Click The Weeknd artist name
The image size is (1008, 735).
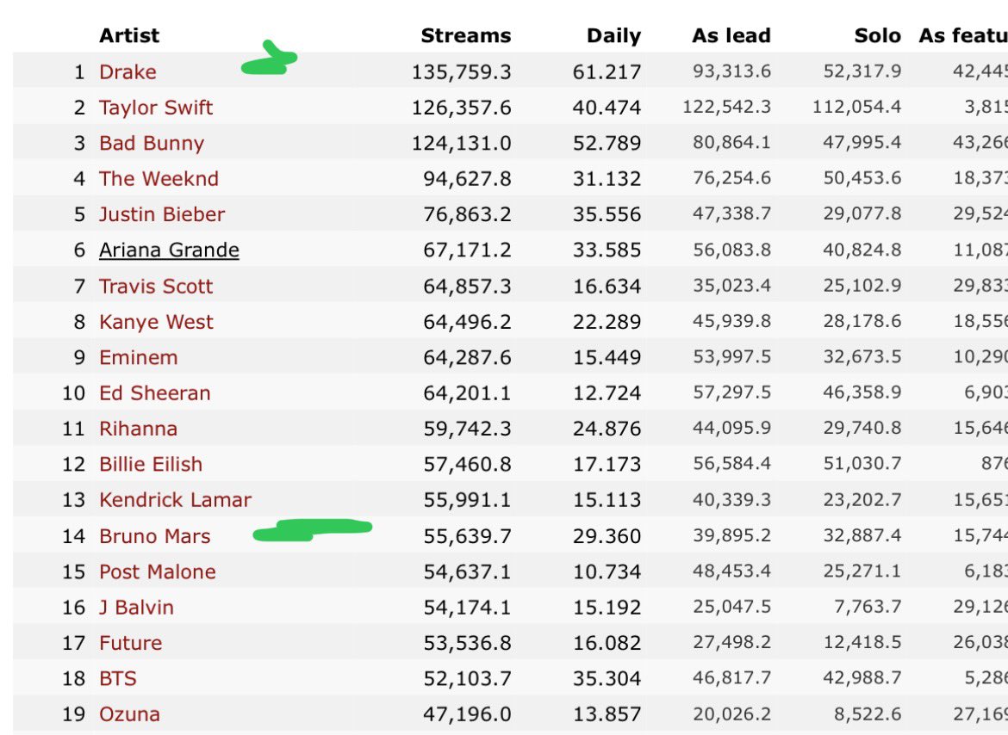(159, 178)
